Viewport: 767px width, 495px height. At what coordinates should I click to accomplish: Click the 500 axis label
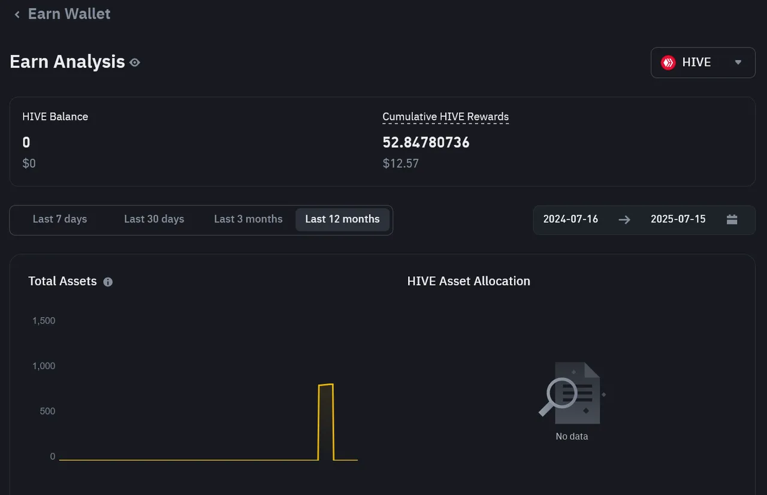(x=48, y=411)
